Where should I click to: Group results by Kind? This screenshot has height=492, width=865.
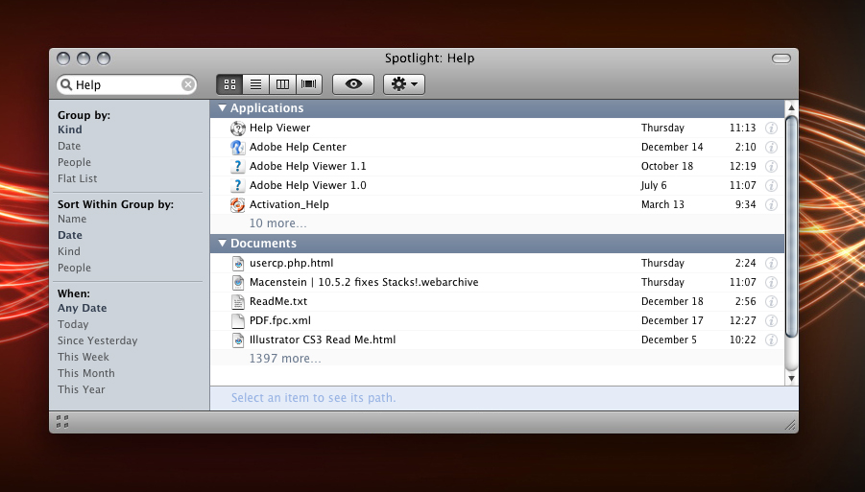point(69,129)
